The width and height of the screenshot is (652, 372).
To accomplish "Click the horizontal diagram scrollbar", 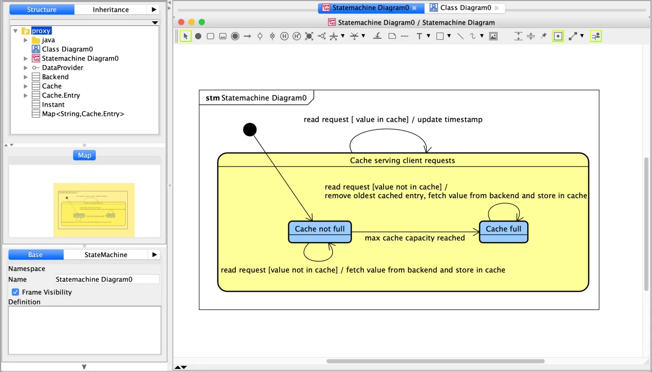I will [436, 361].
